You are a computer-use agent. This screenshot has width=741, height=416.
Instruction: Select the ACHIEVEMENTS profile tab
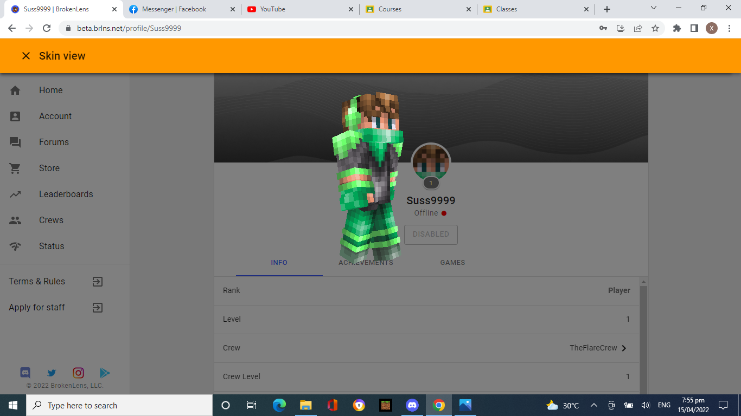366,263
